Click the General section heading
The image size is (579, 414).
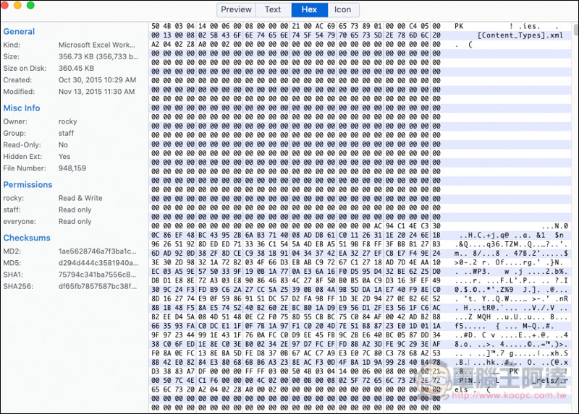point(19,32)
